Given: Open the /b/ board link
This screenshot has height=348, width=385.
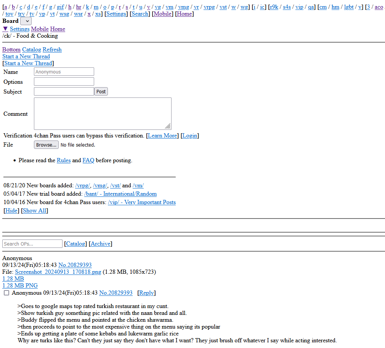Looking at the screenshot, I should click(x=13, y=7).
